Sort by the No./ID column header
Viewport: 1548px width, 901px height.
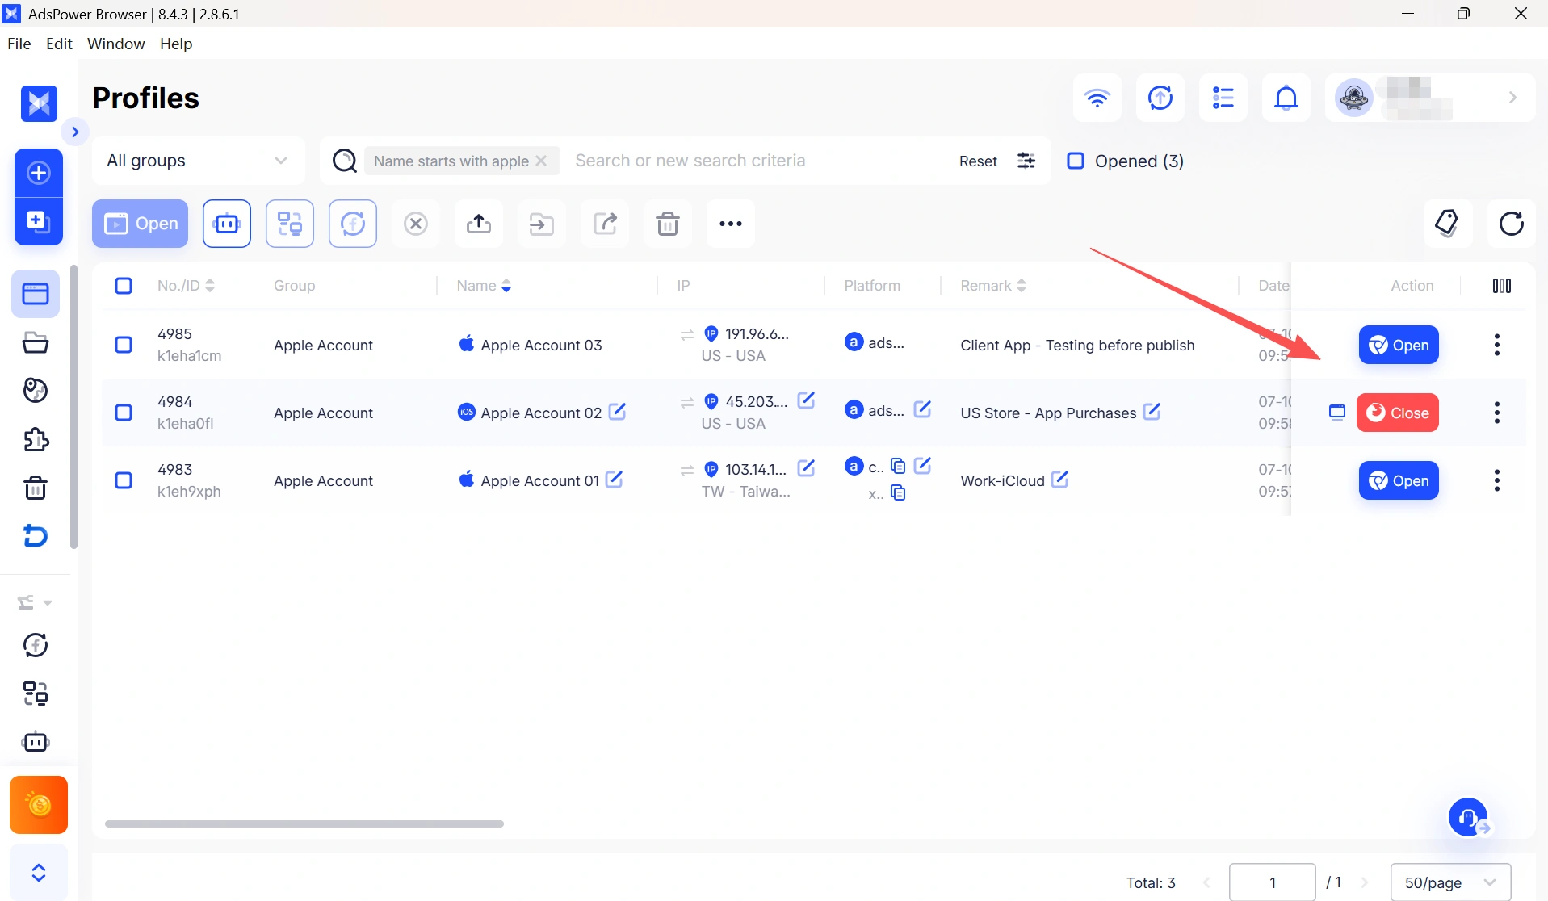[x=187, y=286]
